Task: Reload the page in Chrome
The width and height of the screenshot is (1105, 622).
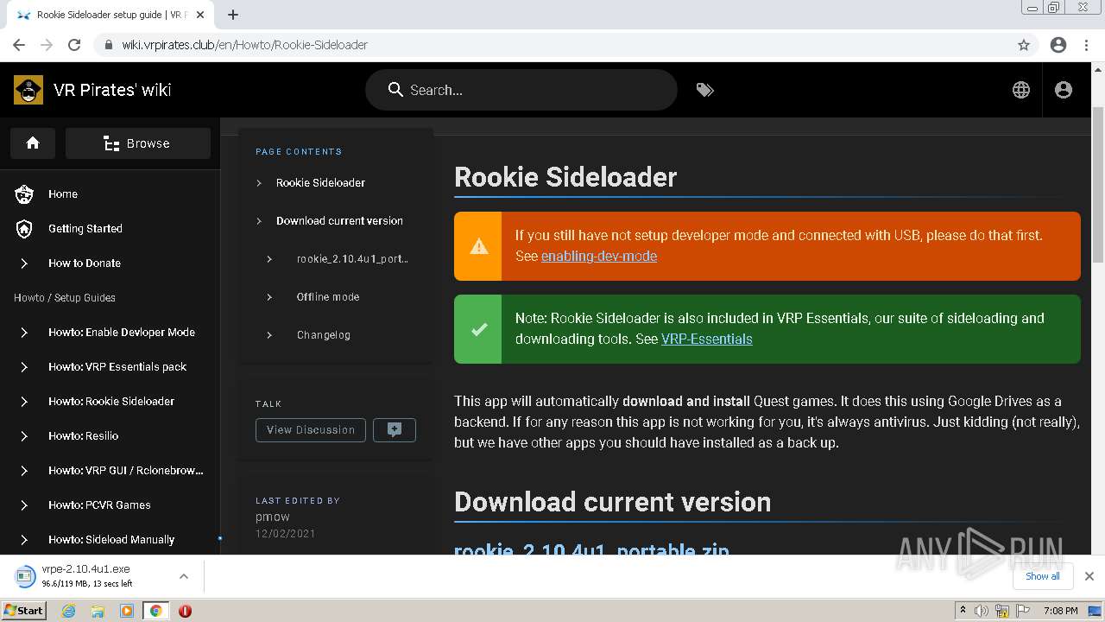Action: [x=74, y=45]
